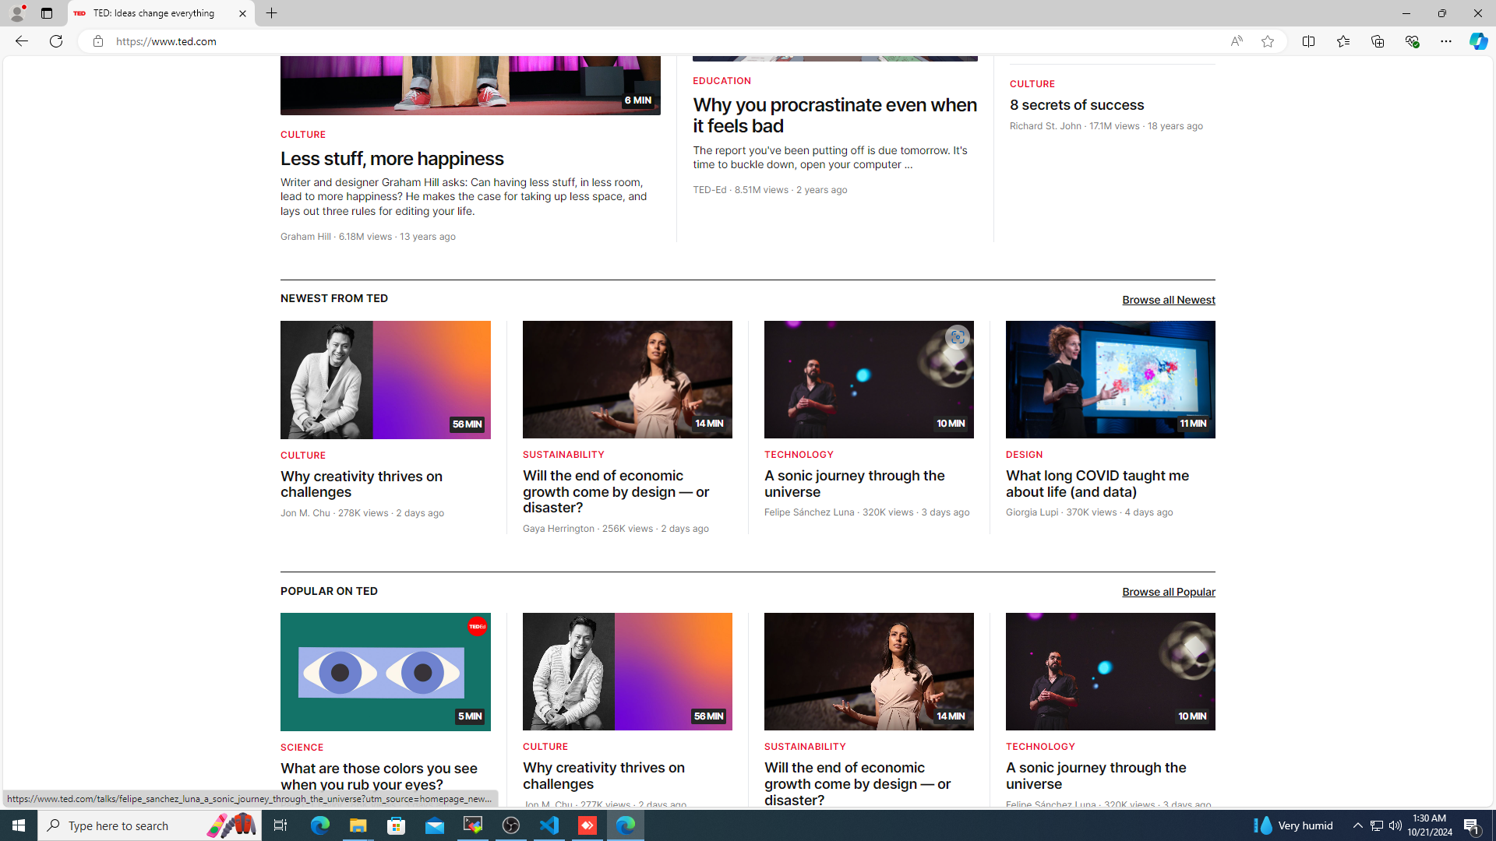Click the taskbar search box
The height and width of the screenshot is (841, 1496).
[149, 825]
